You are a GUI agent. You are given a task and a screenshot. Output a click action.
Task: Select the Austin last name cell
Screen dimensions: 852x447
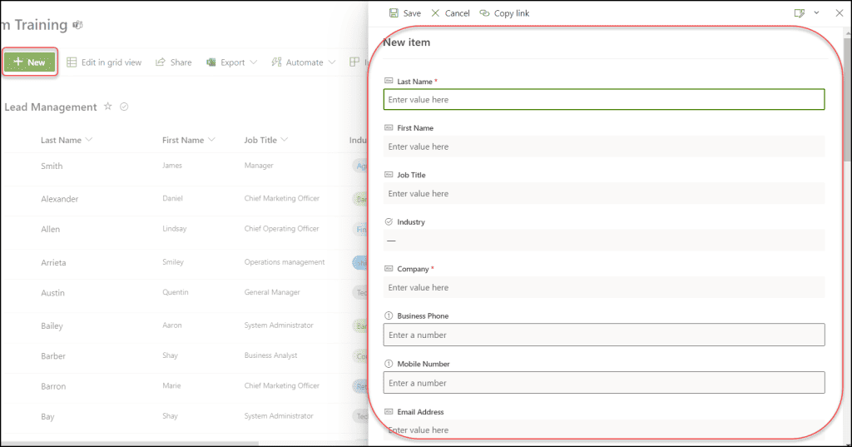point(52,292)
